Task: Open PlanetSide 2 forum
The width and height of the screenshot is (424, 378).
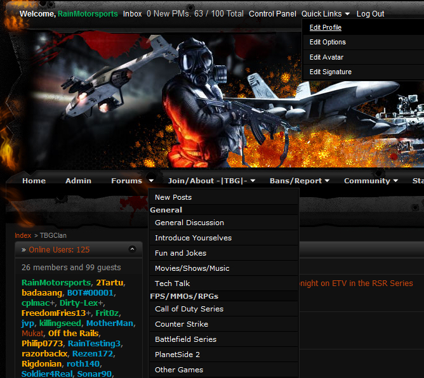Action: [x=224, y=355]
